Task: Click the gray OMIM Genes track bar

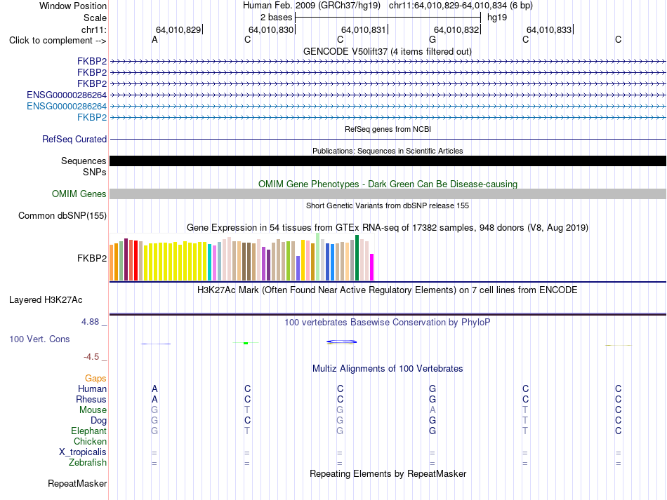Action: click(388, 194)
